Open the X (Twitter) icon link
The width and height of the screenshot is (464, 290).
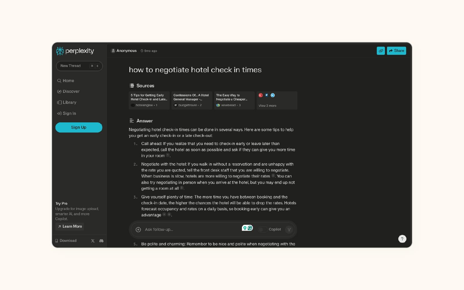tap(93, 241)
